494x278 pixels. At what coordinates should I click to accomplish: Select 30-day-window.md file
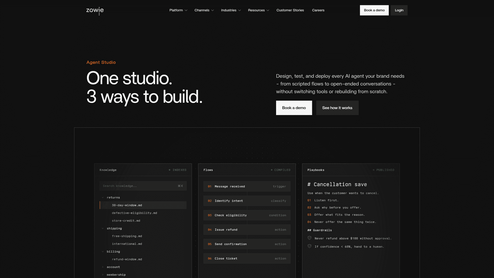(143, 205)
